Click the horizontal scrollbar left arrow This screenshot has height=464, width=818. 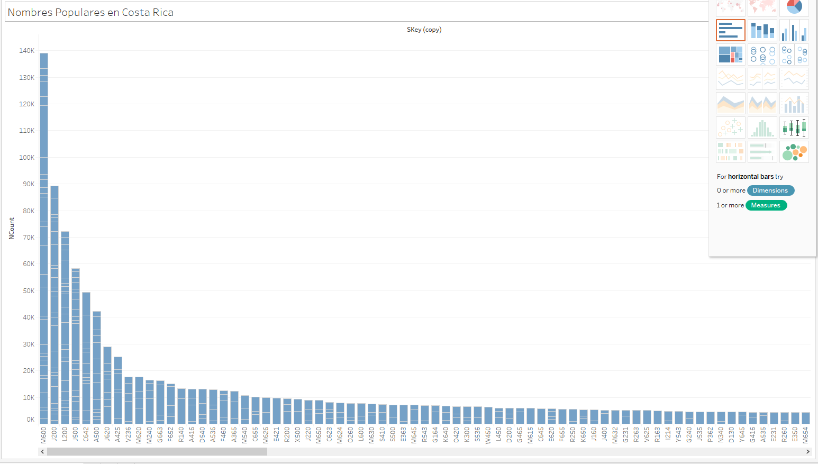coord(42,452)
